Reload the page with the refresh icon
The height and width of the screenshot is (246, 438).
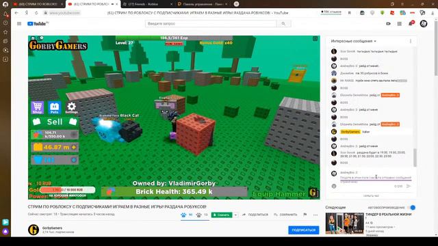point(36,13)
